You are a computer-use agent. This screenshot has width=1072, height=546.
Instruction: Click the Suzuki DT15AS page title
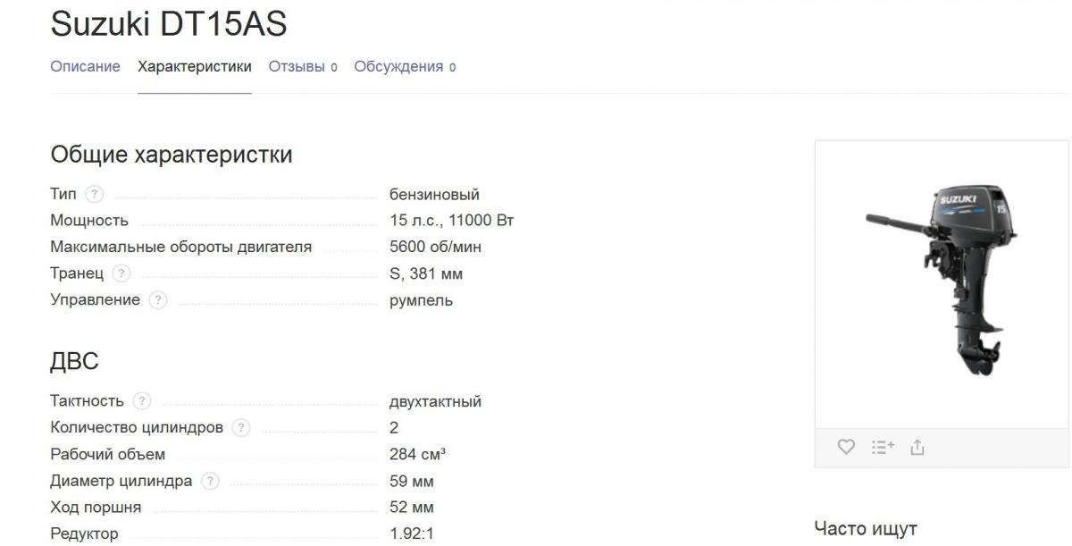tap(169, 24)
